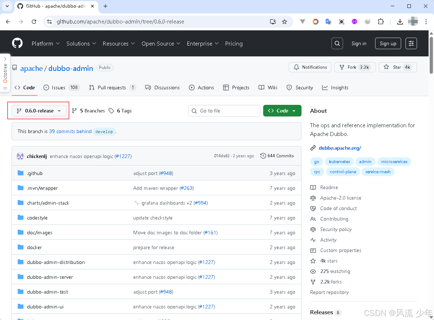Click the 39 commits behind link
Image resolution: width=434 pixels, height=320 pixels.
(70, 131)
